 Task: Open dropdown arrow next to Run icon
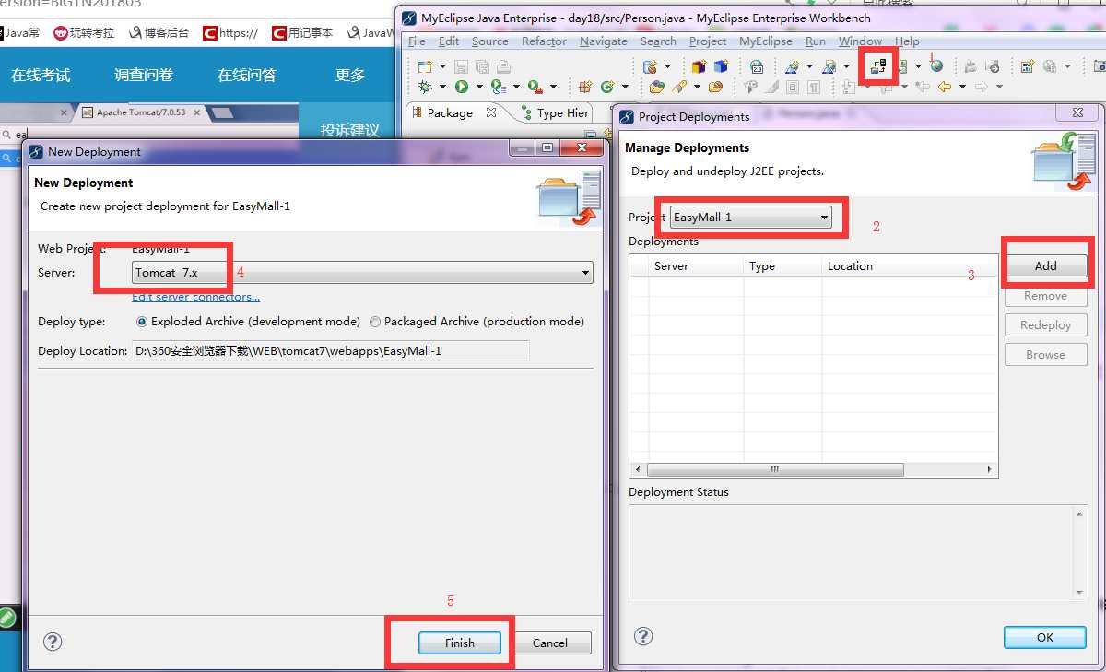tap(480, 87)
